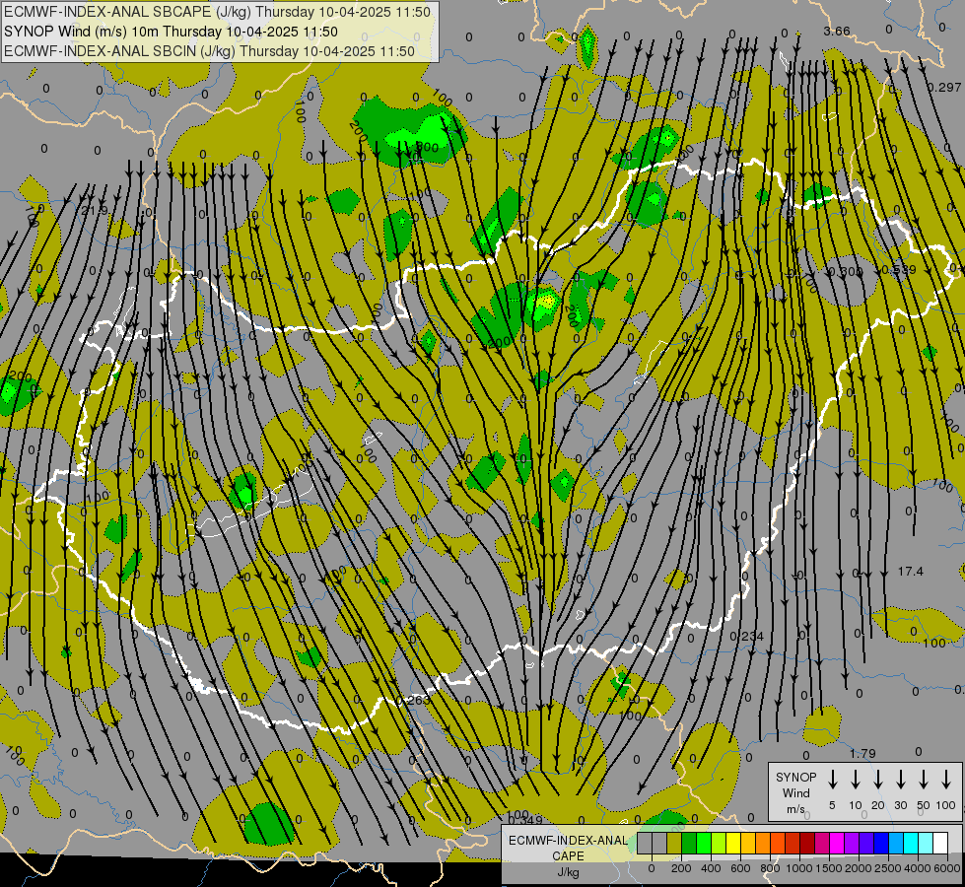Click the SYNOP Wind m/s legend label

click(x=795, y=792)
